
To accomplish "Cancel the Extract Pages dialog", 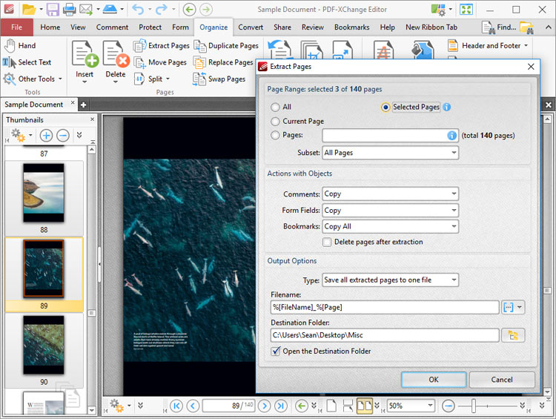I will pyautogui.click(x=502, y=380).
